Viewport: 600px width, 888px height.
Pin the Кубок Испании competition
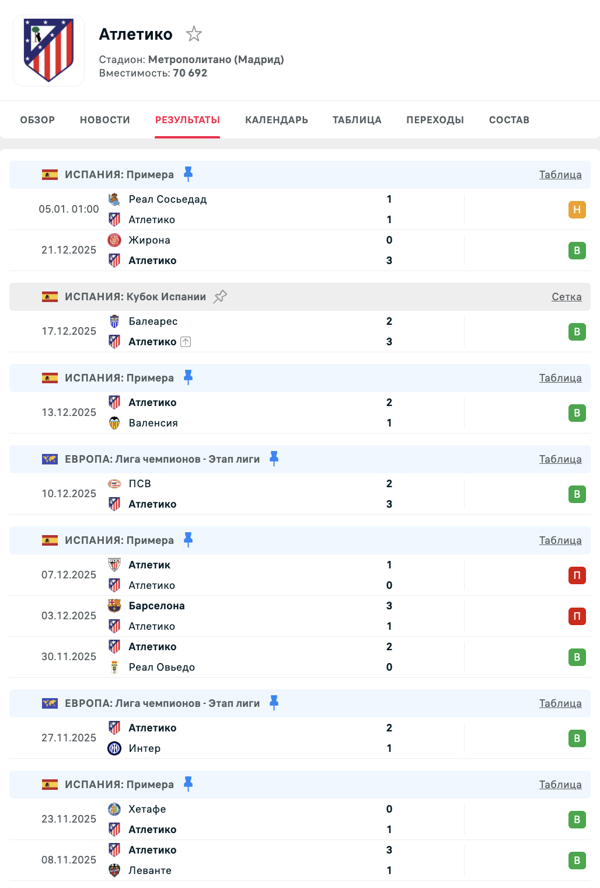point(220,297)
